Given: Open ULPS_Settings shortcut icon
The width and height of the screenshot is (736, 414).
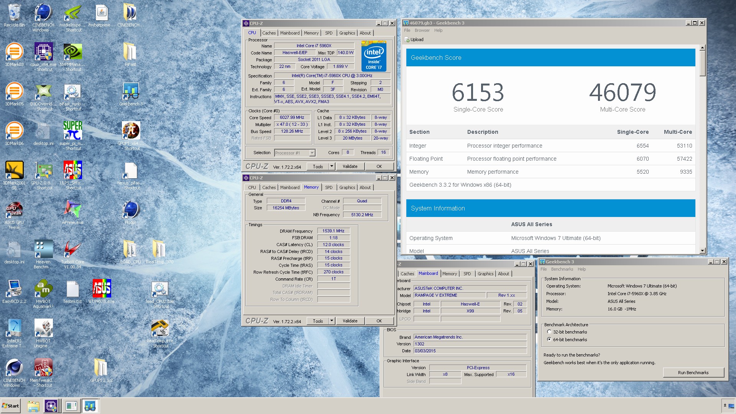Looking at the screenshot, I should click(x=72, y=175).
